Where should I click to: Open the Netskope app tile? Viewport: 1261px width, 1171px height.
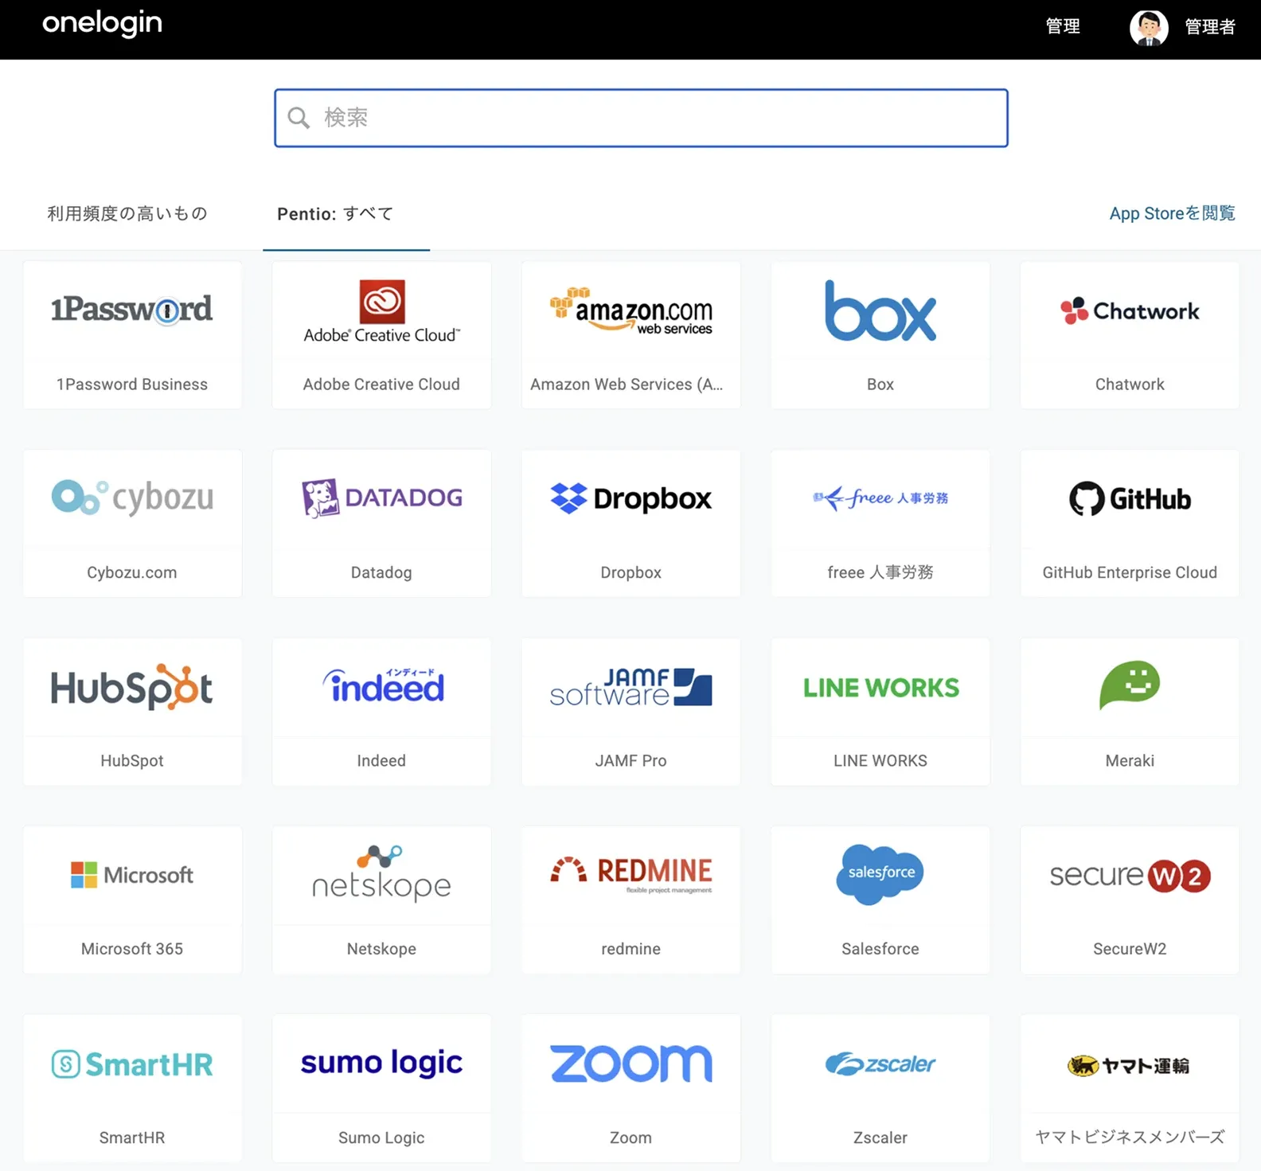point(381,900)
